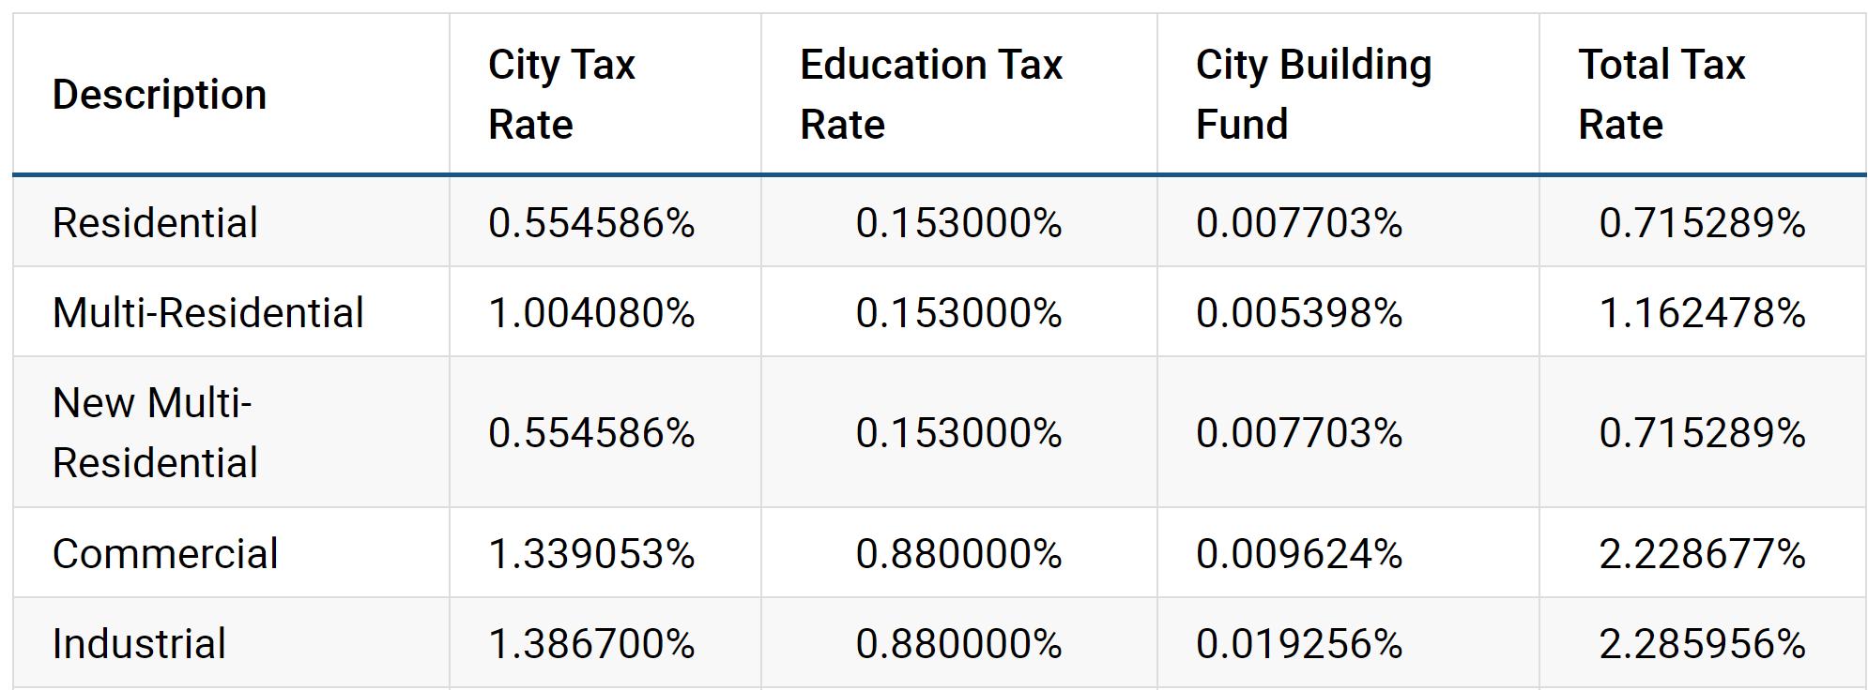Image resolution: width=1868 pixels, height=690 pixels.
Task: Click Residential total tax rate 0.715289%
Action: pos(1702,223)
